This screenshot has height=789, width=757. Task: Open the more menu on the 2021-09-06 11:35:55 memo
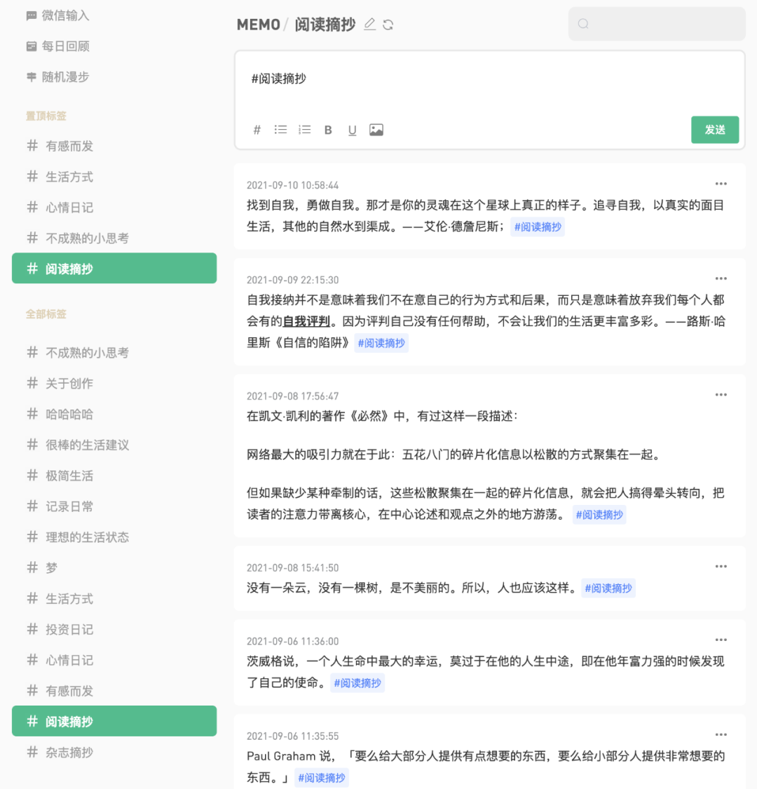click(721, 735)
